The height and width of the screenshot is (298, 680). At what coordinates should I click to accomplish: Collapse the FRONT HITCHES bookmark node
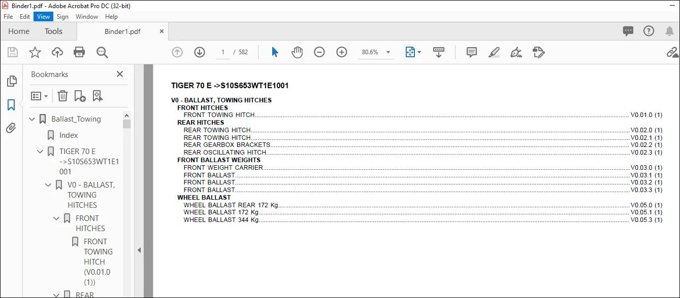(x=57, y=218)
